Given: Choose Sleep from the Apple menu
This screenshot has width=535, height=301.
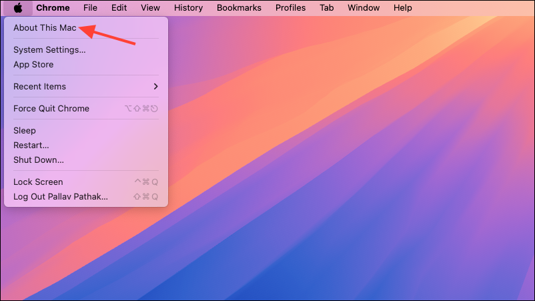Looking at the screenshot, I should (x=86, y=130).
